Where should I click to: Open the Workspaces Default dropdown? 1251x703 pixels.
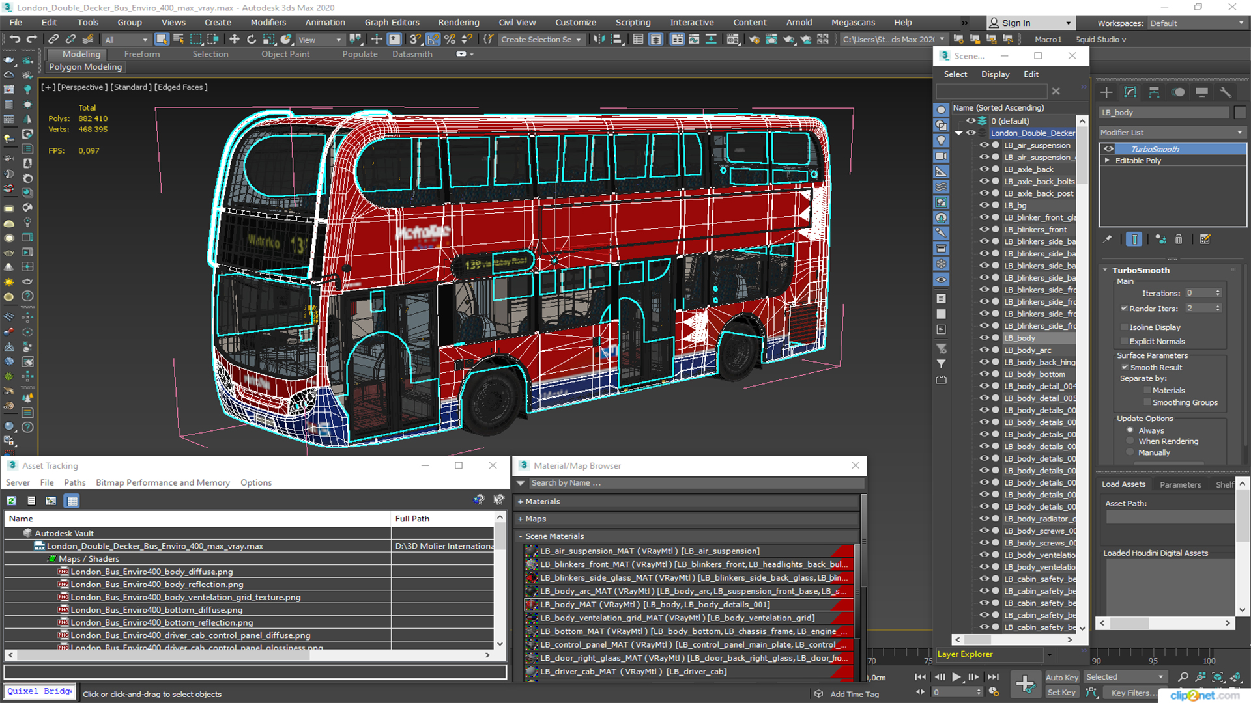tap(1196, 23)
